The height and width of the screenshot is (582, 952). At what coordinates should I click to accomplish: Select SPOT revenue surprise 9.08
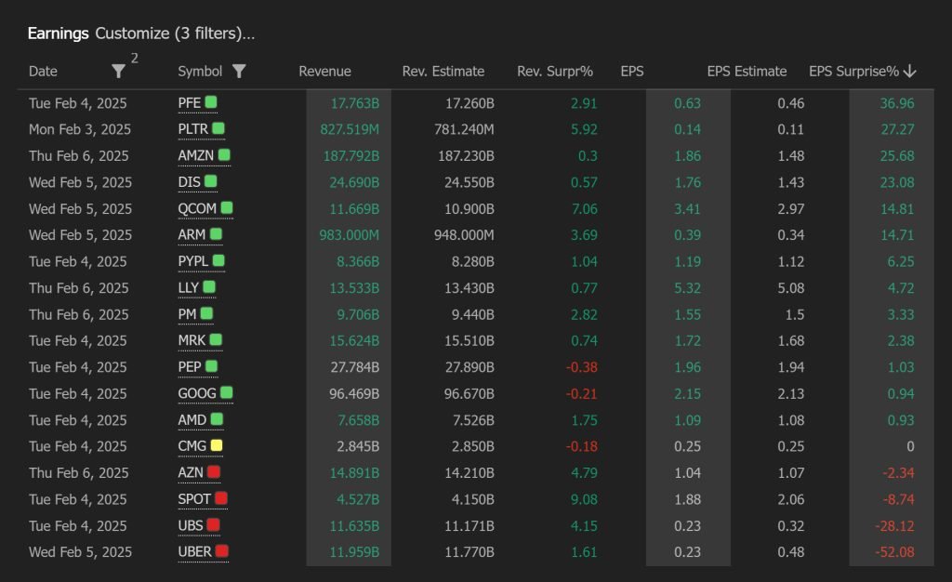click(585, 500)
